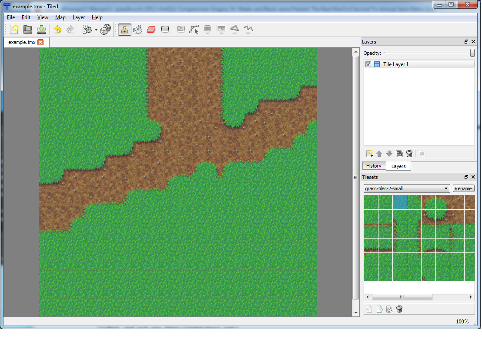Lower the selected layer down
The width and height of the screenshot is (482, 353).
(x=389, y=154)
